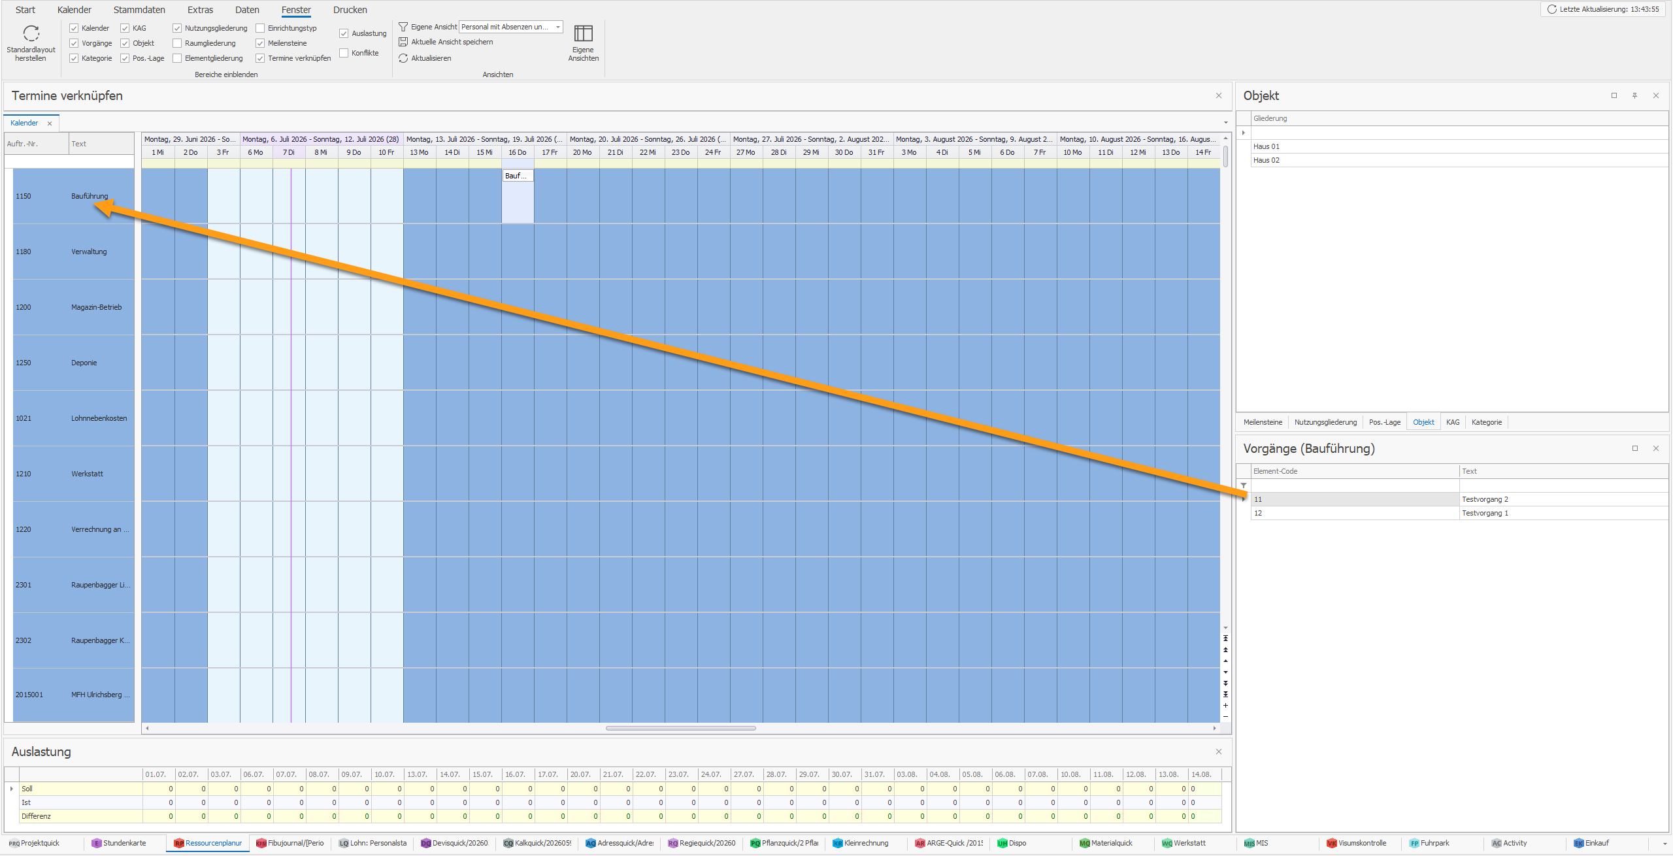Viewport: 1673px width, 856px height.
Task: Switch to the KAG panel tab
Action: coord(1453,422)
